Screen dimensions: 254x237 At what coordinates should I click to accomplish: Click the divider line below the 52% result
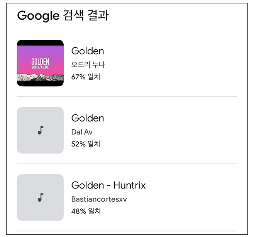[x=127, y=164]
